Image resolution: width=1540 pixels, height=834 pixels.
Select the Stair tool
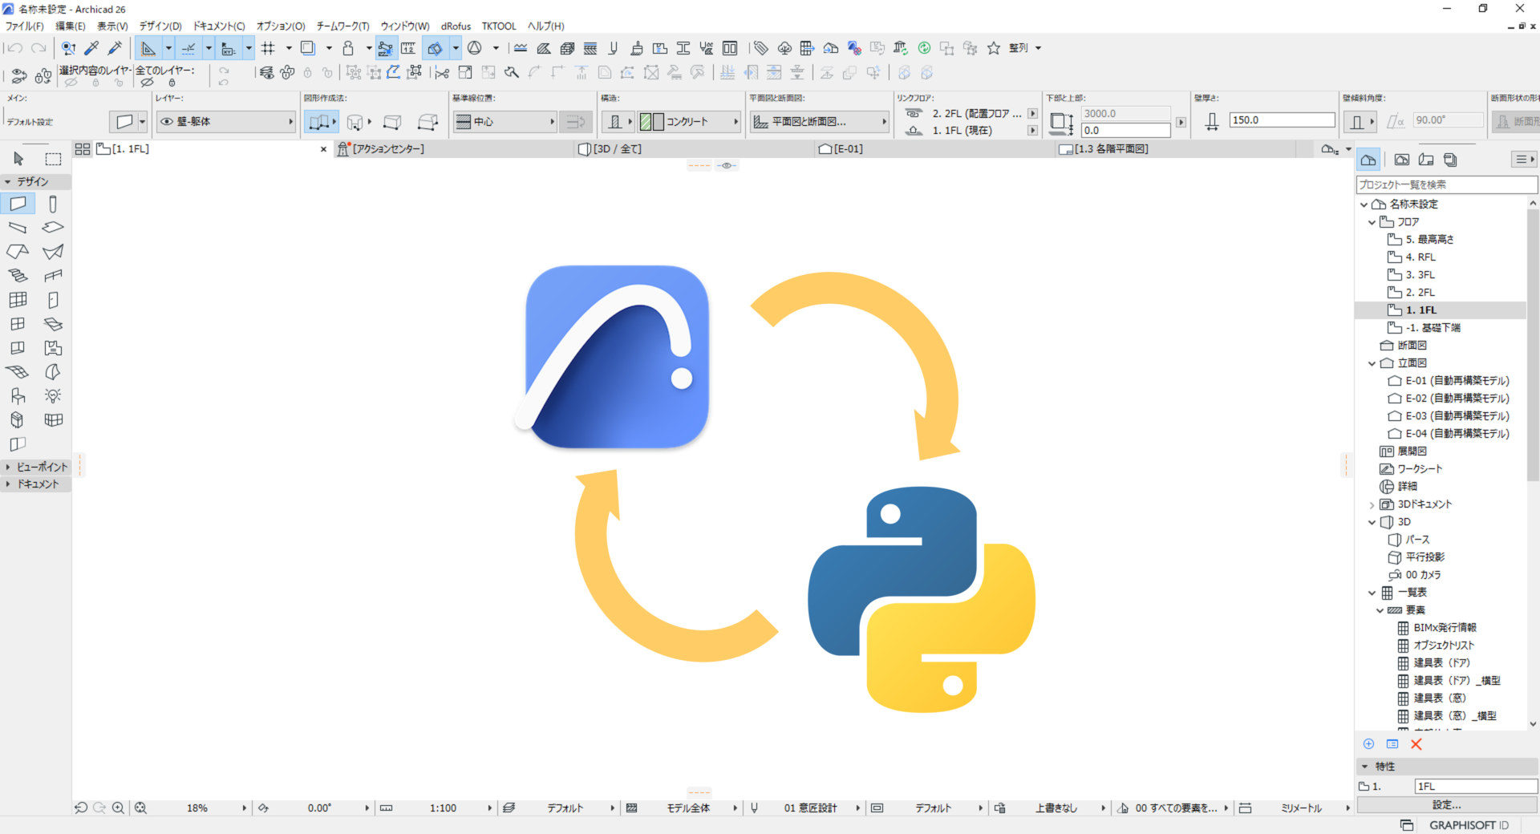pyautogui.click(x=18, y=275)
